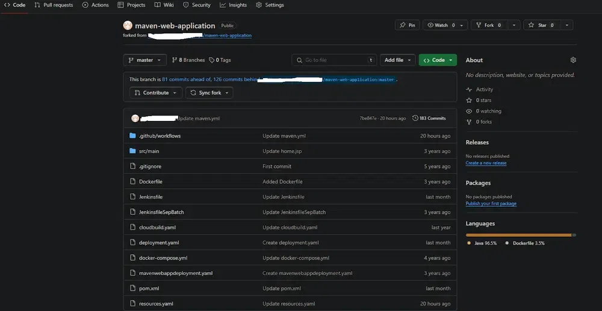Click the 7be847e commit hash
Screen dimensions: 602x311
tap(368, 119)
